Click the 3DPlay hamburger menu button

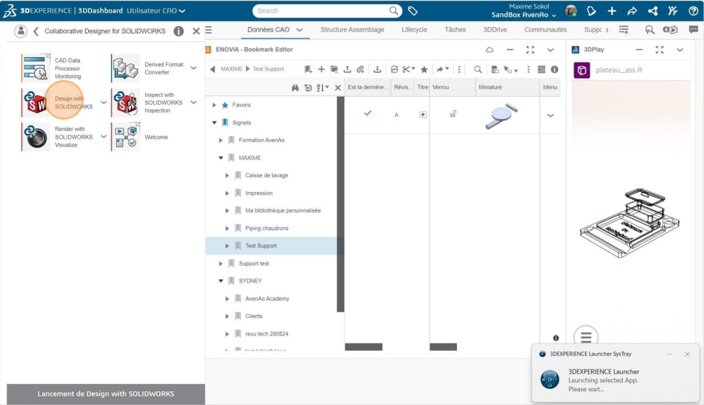click(586, 337)
